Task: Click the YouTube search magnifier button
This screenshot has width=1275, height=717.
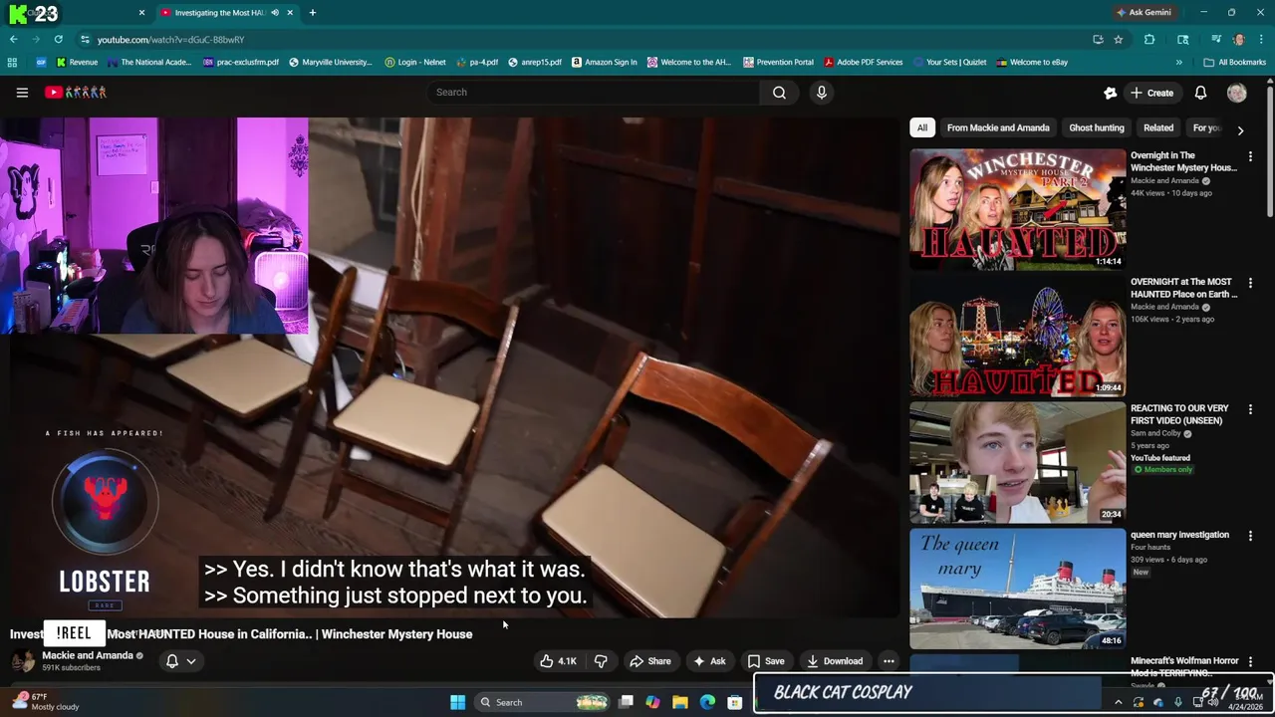Action: 779,93
